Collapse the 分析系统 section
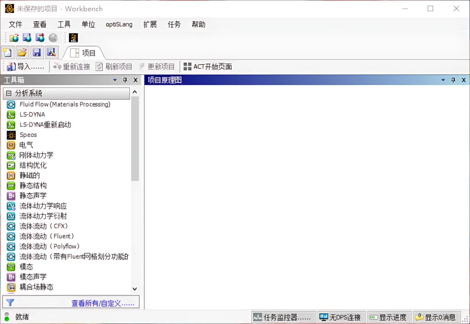This screenshot has width=470, height=324. click(x=9, y=93)
